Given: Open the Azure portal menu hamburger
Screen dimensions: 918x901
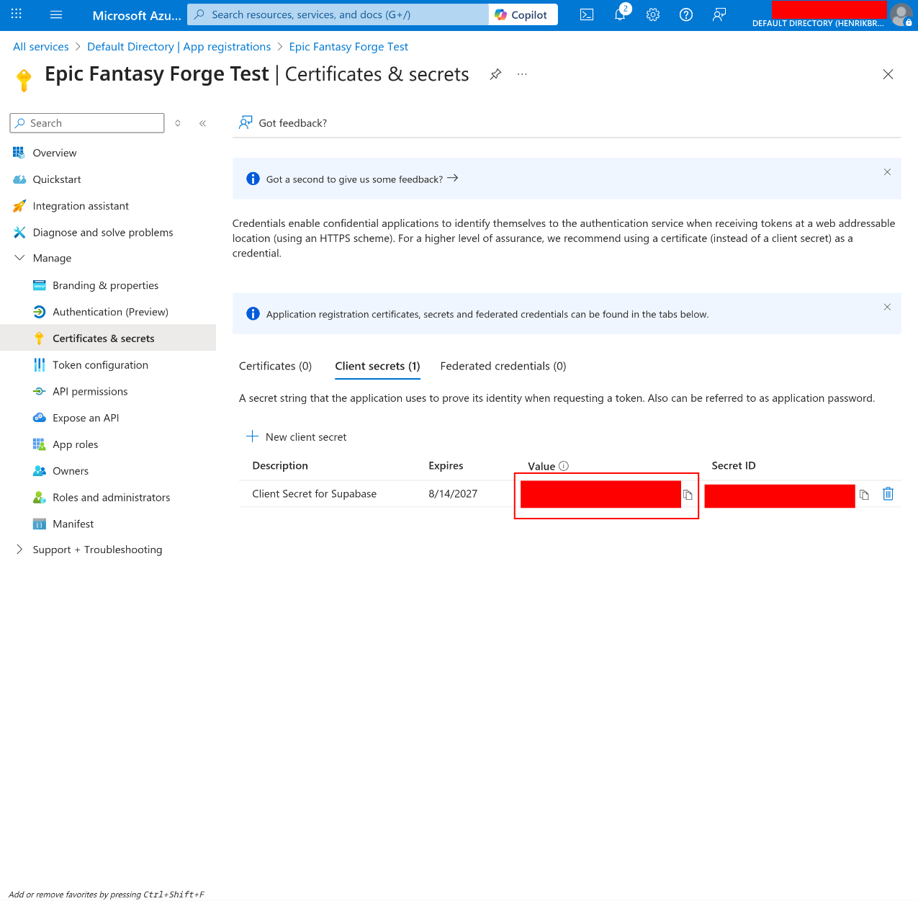Looking at the screenshot, I should 55,14.
